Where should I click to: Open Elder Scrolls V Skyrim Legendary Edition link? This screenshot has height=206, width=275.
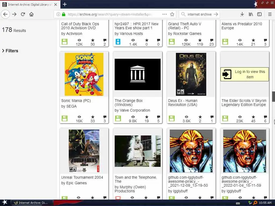[244, 103]
